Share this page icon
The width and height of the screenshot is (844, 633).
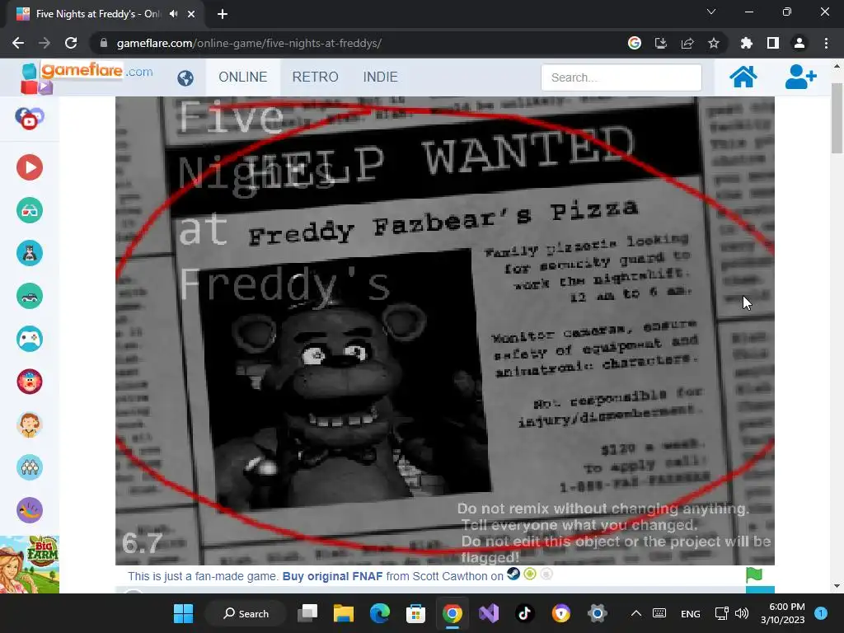[687, 43]
